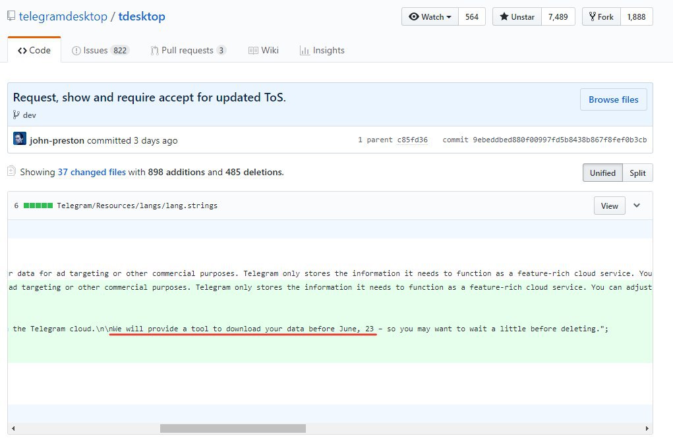View the 564 watchers count
This screenshot has height=440, width=673.
(472, 16)
